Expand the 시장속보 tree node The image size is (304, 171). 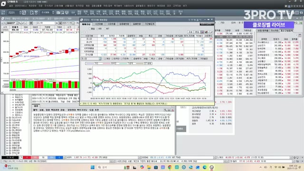click(x=7, y=123)
